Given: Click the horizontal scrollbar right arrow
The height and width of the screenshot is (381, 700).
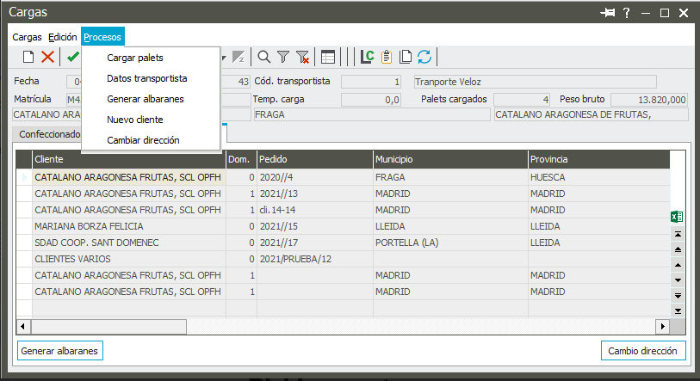Looking at the screenshot, I should click(662, 327).
